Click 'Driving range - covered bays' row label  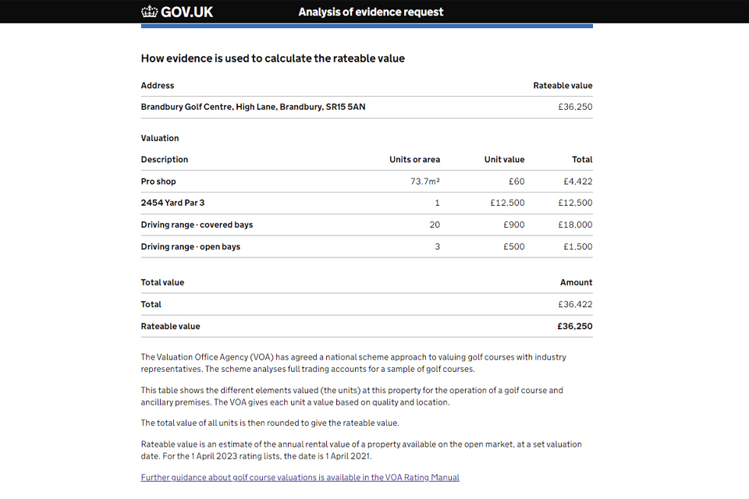click(197, 225)
